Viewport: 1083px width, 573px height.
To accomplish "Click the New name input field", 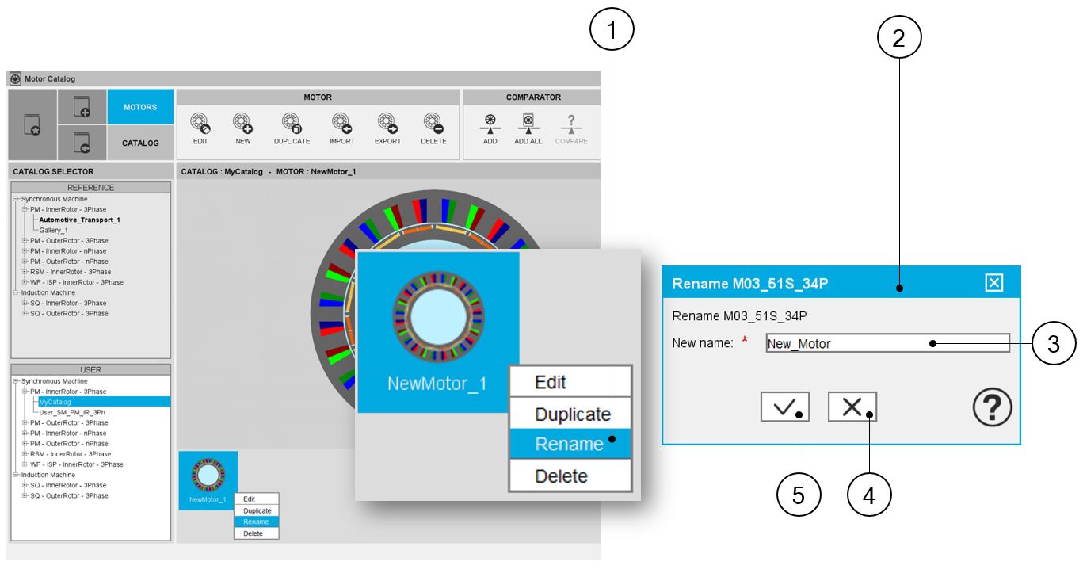I will click(x=887, y=343).
